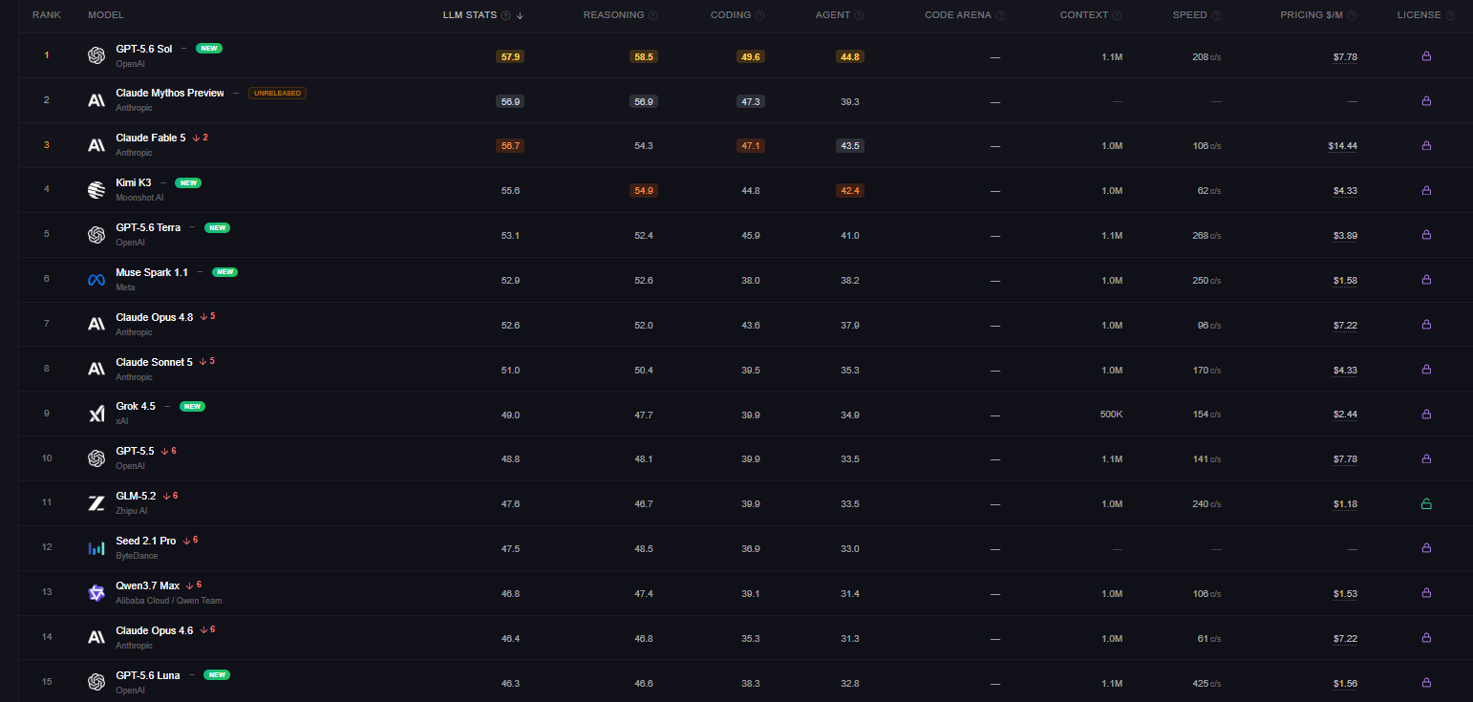Click the 49.6 Coding score
This screenshot has height=702, width=1473.
[x=751, y=57]
